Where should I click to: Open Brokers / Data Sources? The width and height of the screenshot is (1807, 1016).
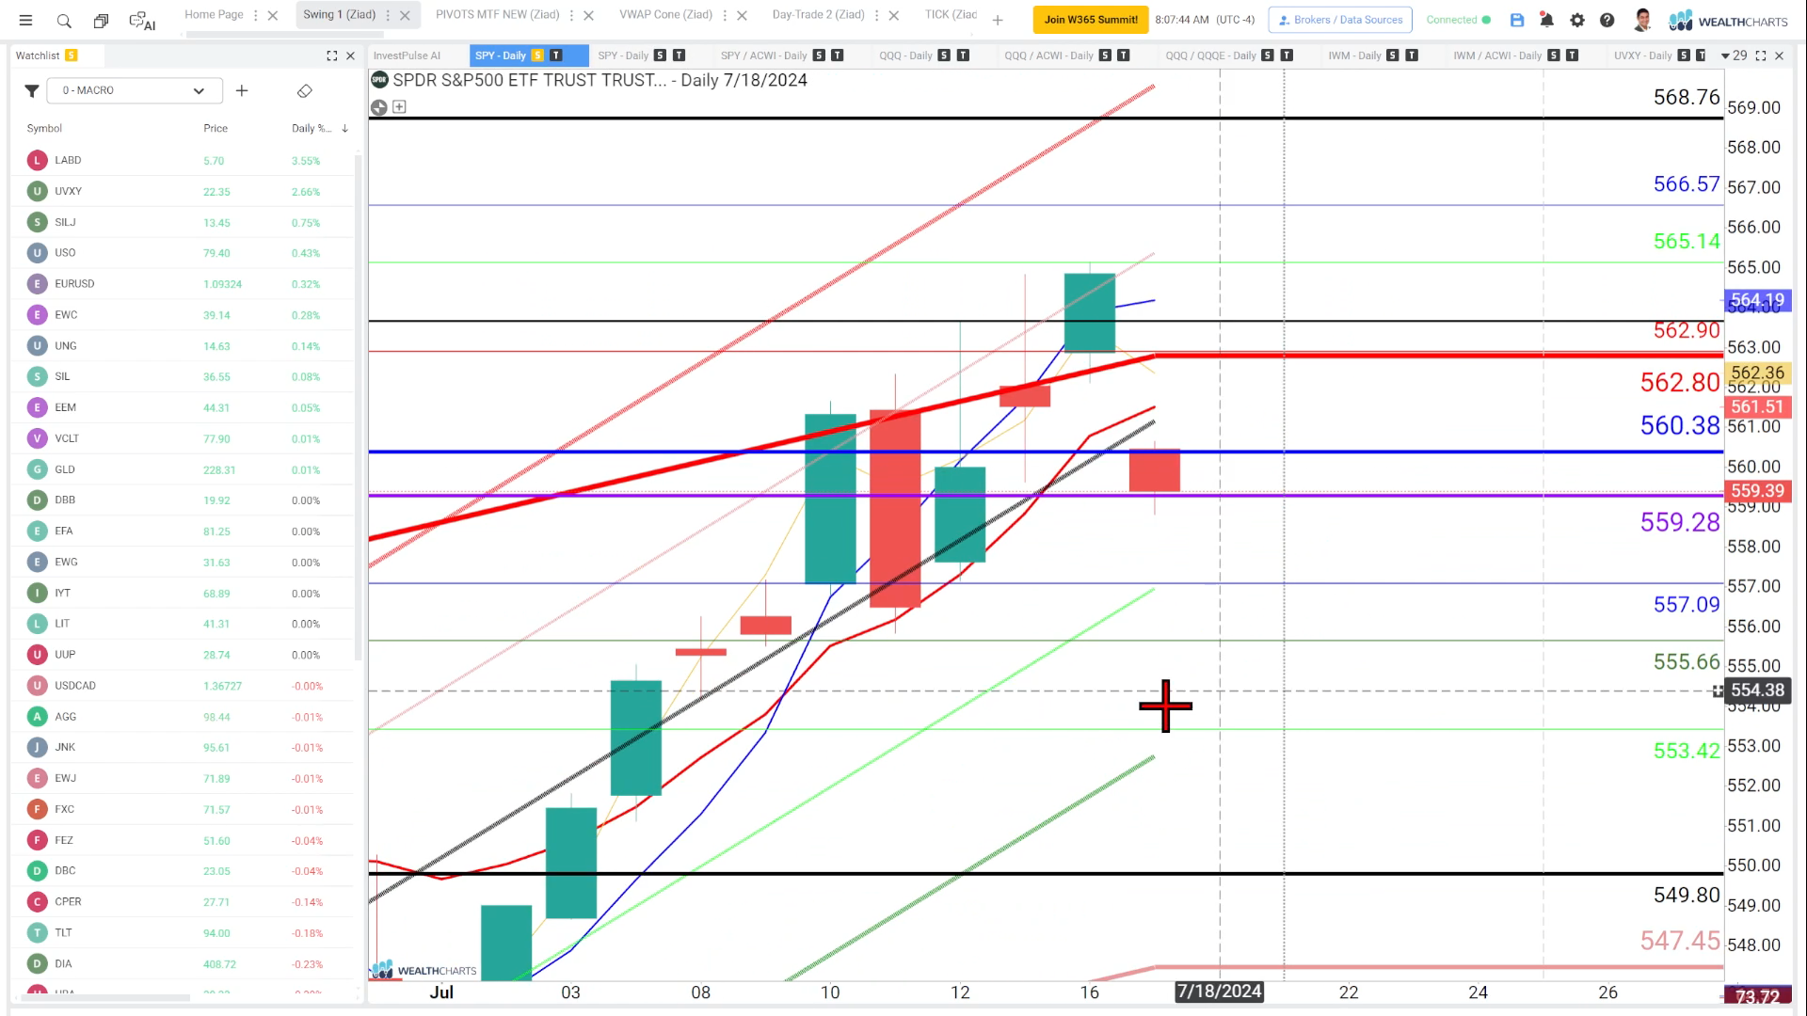pyautogui.click(x=1339, y=20)
